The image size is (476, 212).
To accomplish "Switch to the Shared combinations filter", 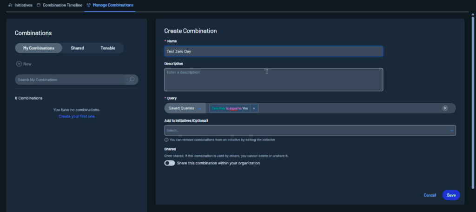I will [77, 48].
